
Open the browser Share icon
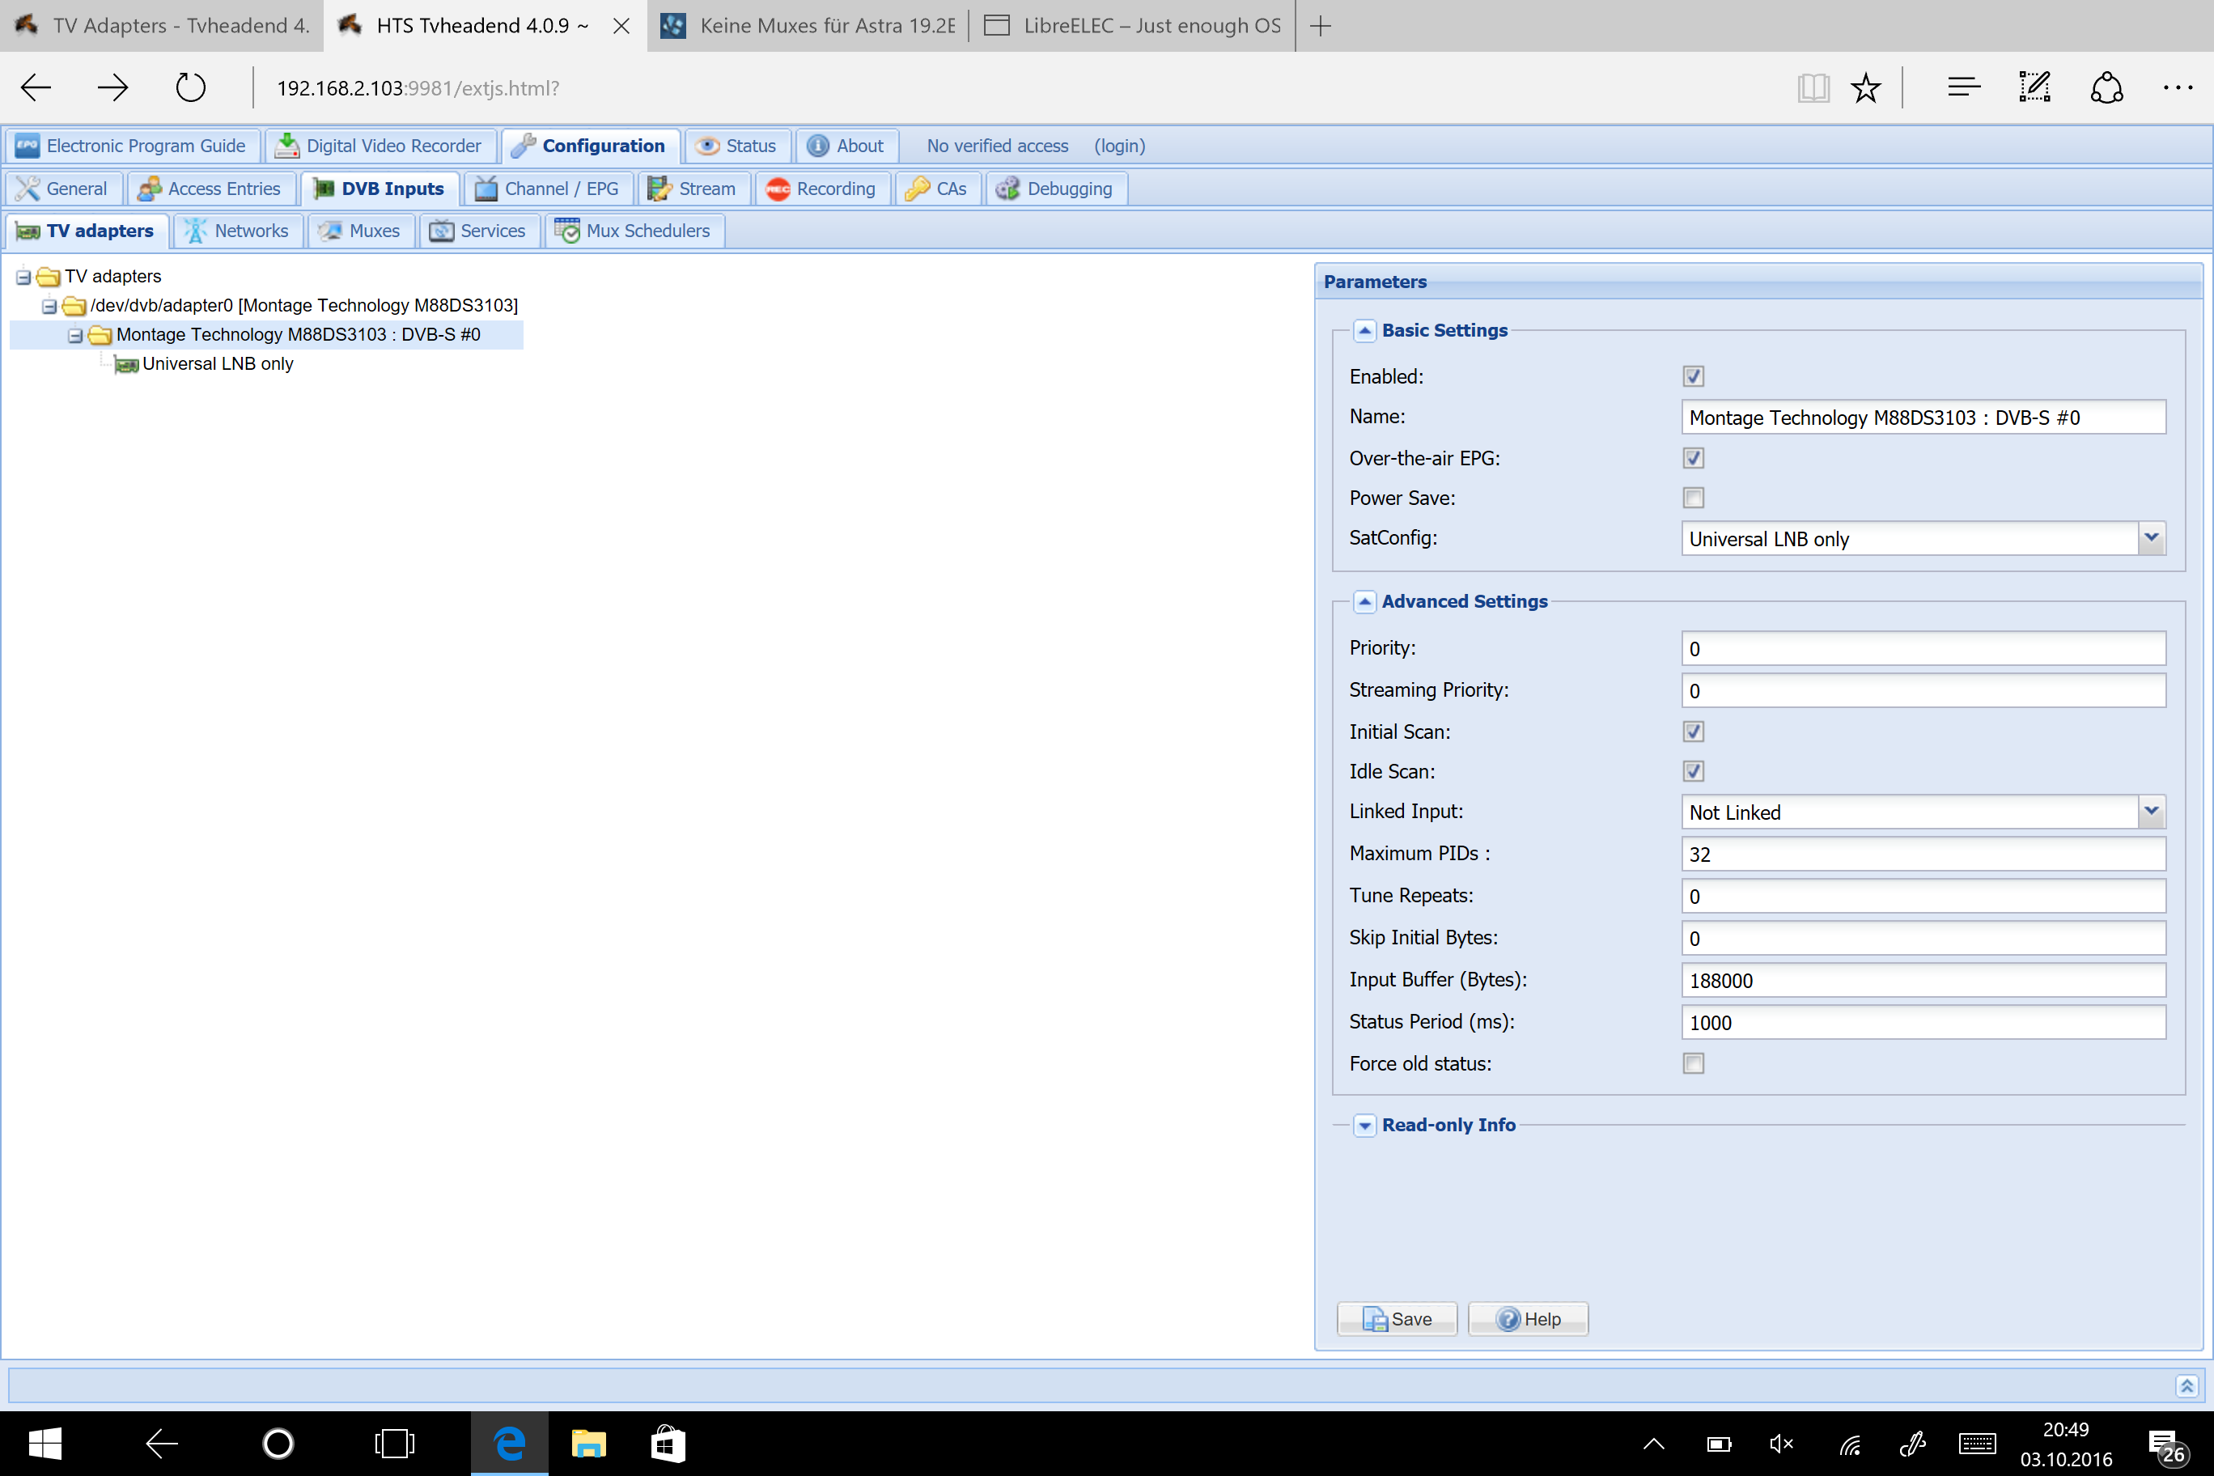pos(2106,87)
